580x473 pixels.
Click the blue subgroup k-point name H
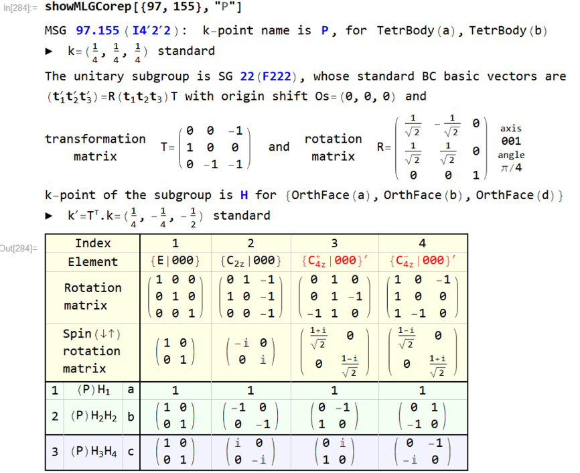tap(244, 195)
